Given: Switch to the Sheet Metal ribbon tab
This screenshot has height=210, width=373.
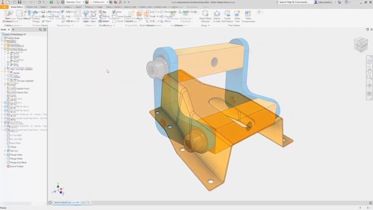Looking at the screenshot, I should pos(17,7).
